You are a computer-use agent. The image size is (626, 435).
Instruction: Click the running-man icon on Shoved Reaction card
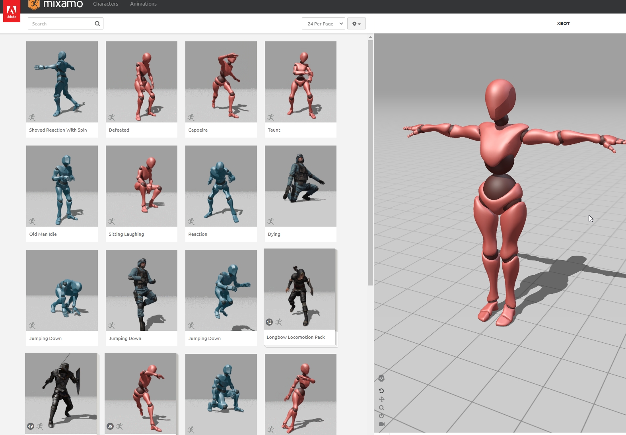(x=32, y=117)
